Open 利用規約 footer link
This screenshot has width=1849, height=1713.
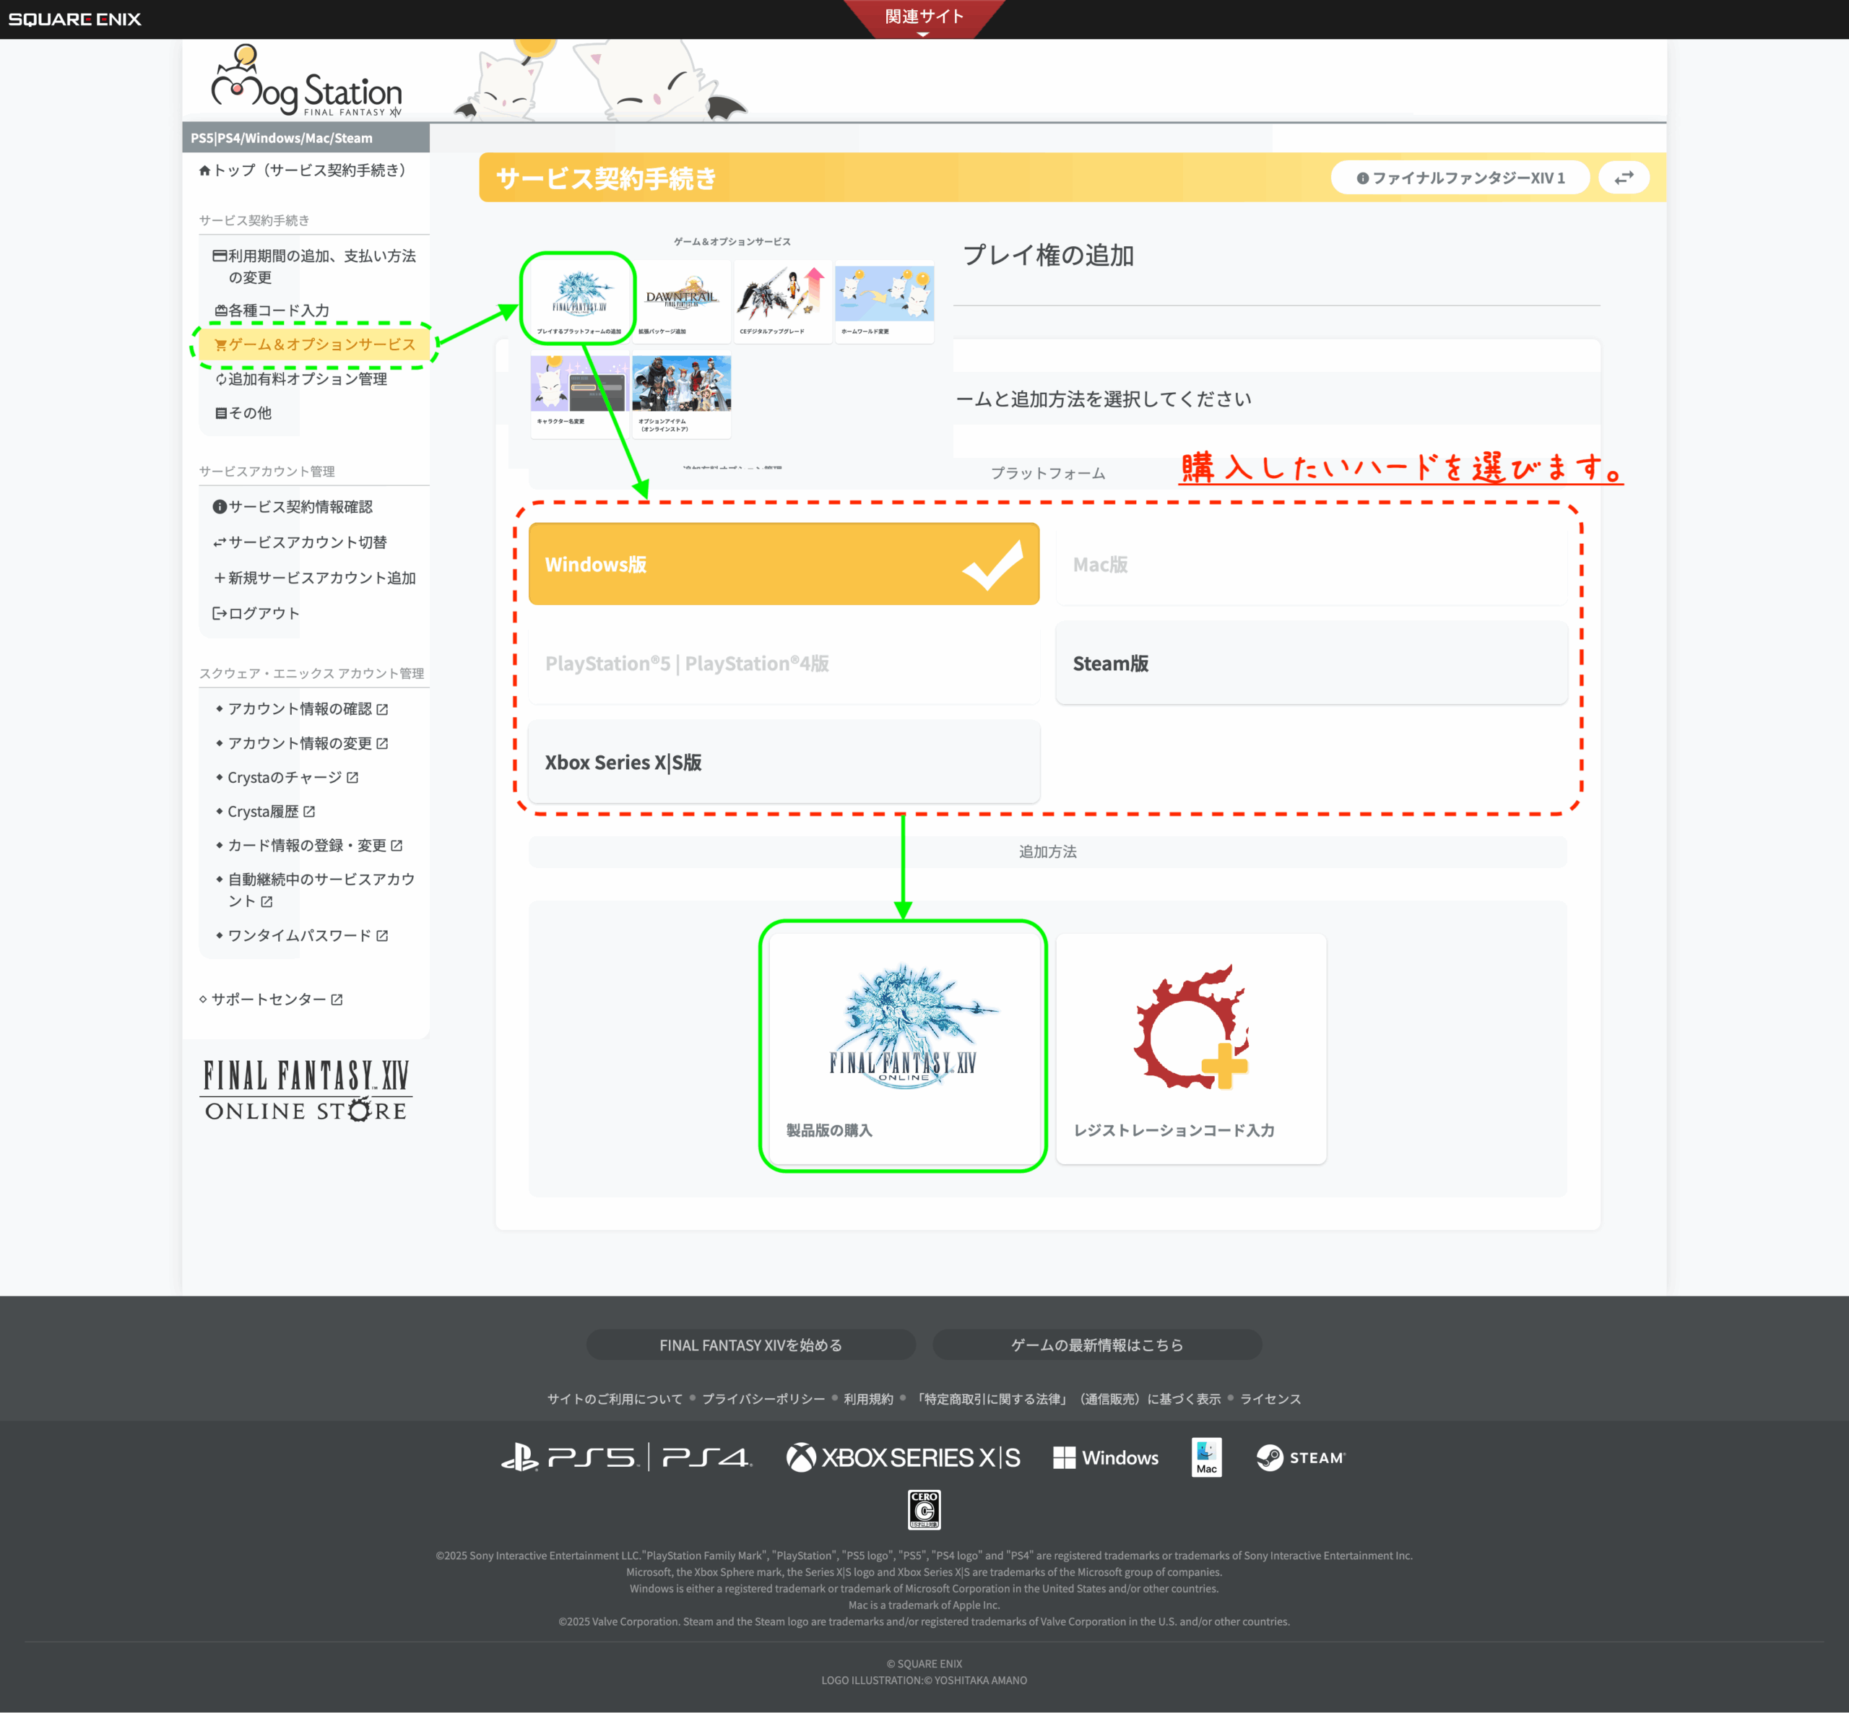coord(868,1399)
